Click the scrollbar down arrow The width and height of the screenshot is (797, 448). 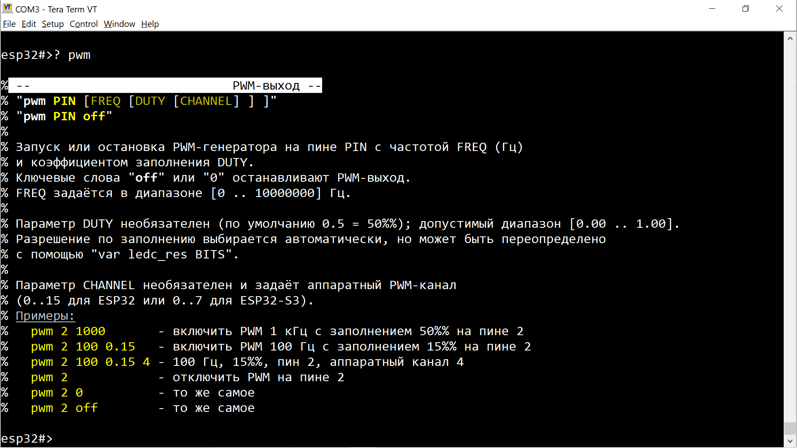coord(790,441)
